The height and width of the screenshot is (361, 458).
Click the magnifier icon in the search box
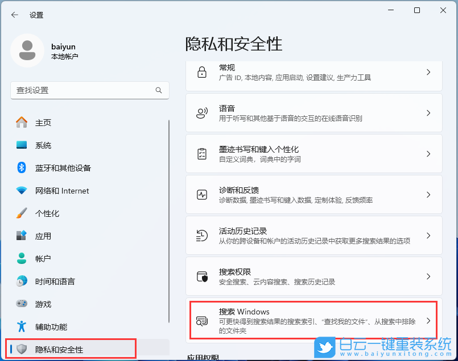tap(159, 90)
